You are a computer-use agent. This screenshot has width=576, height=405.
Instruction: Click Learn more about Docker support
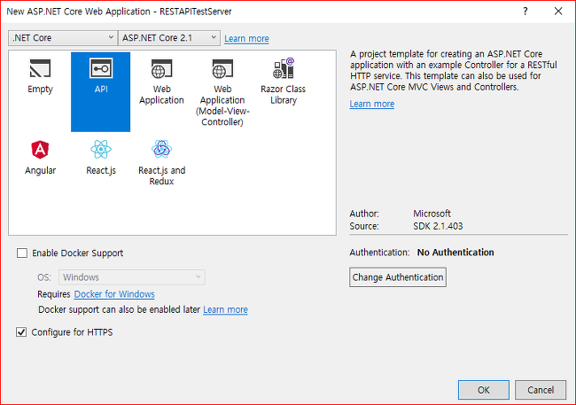click(225, 309)
